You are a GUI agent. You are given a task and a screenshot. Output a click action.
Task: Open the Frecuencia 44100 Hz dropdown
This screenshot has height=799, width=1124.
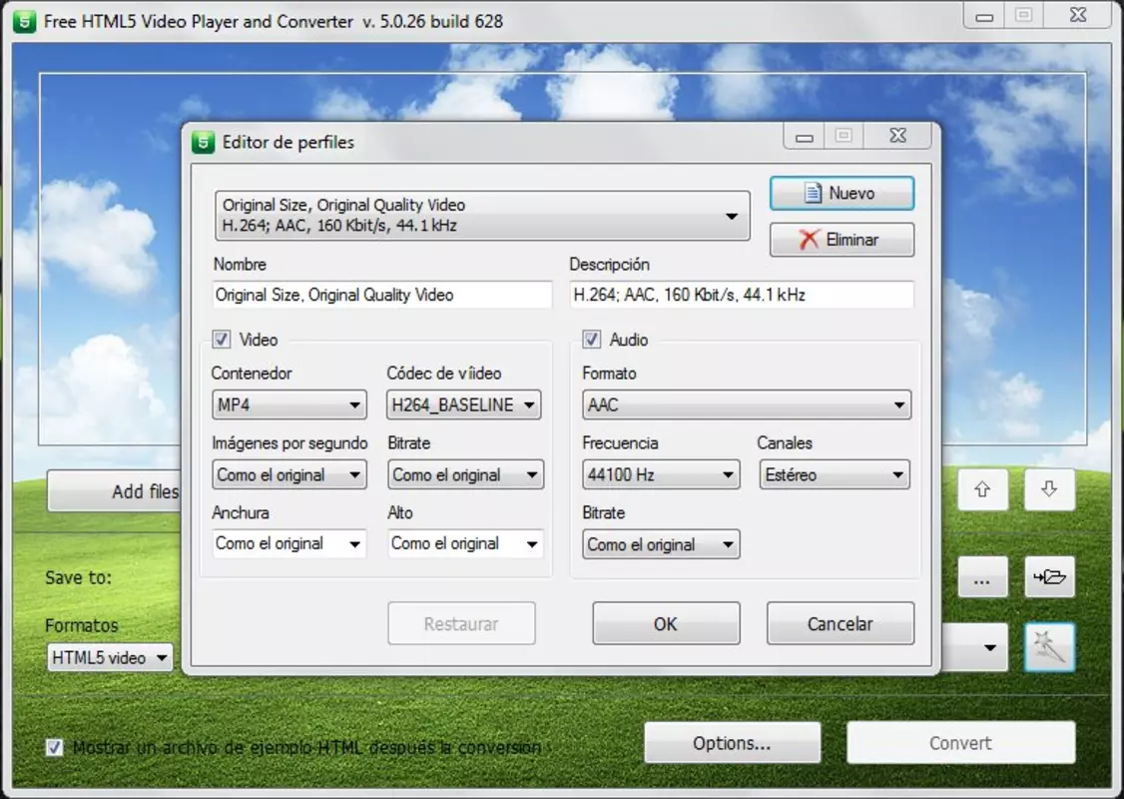click(x=661, y=474)
